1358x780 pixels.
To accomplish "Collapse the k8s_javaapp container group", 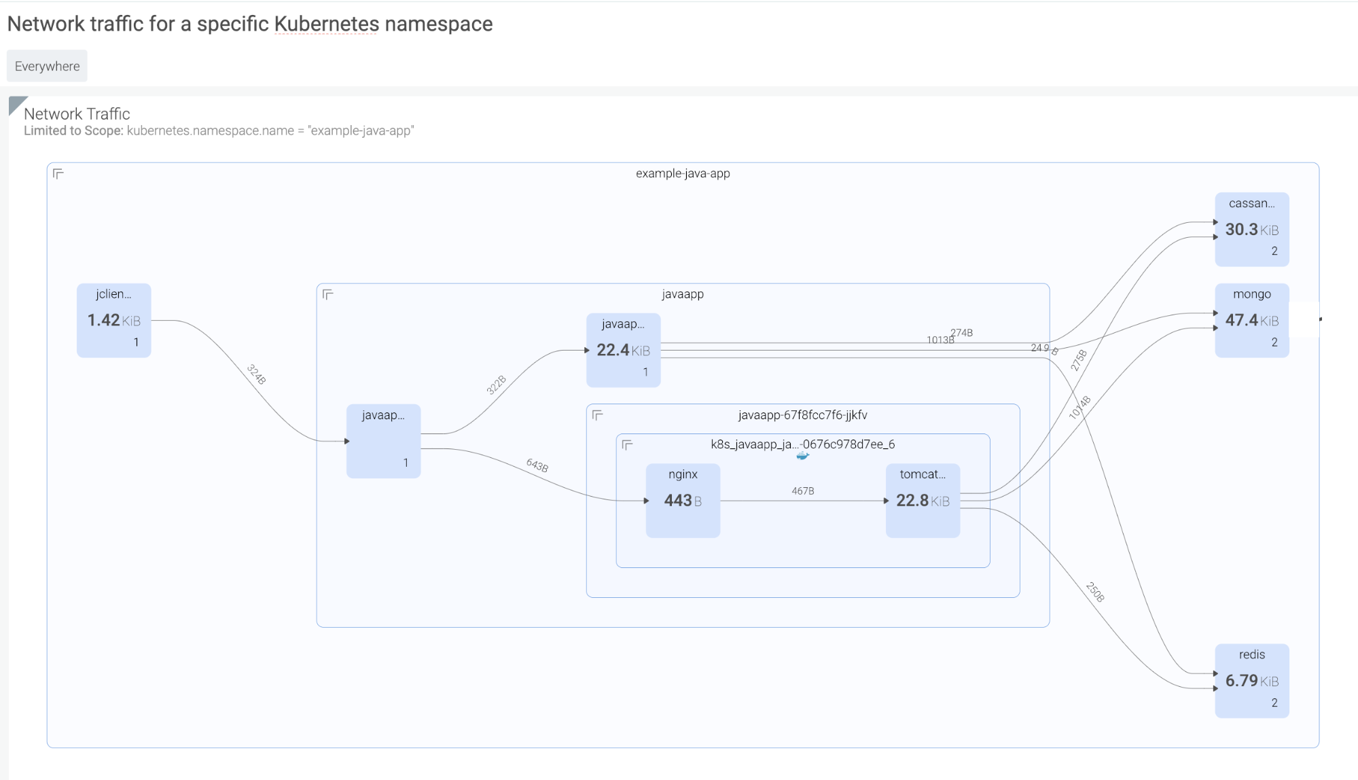I will [x=627, y=445].
